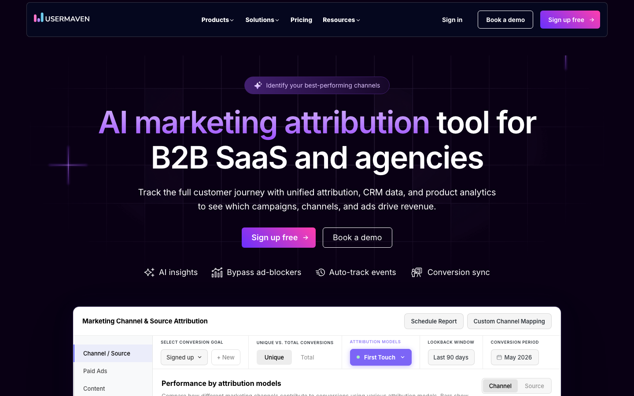
Task: Click the Marketing Channel & Source Attribution title
Action: pyautogui.click(x=145, y=321)
